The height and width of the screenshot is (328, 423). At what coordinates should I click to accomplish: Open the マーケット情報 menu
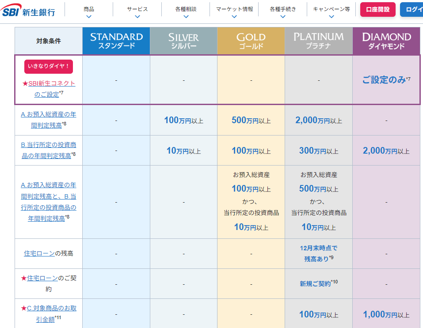click(234, 9)
